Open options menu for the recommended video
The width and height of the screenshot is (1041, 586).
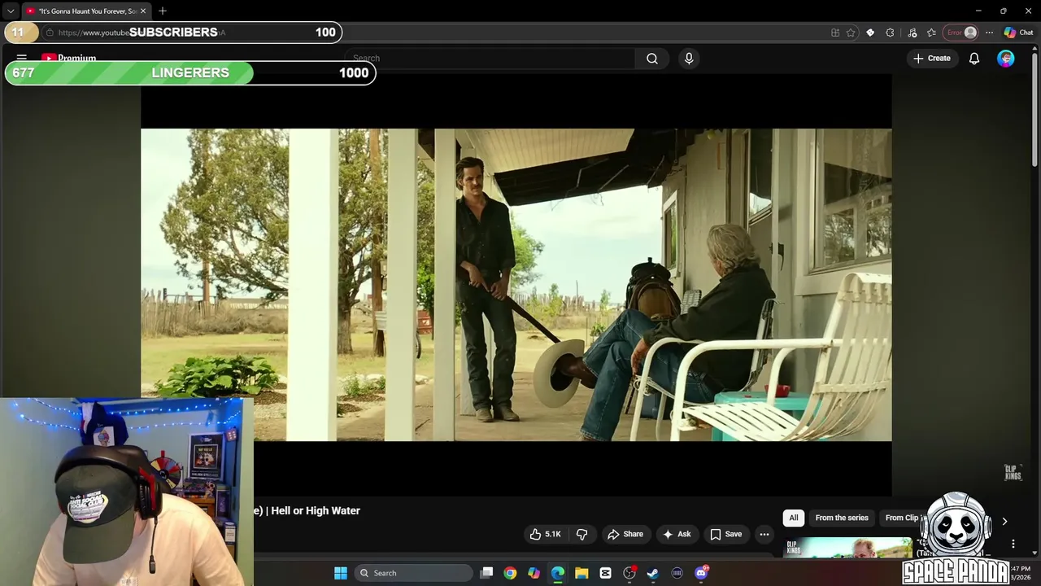1013,544
